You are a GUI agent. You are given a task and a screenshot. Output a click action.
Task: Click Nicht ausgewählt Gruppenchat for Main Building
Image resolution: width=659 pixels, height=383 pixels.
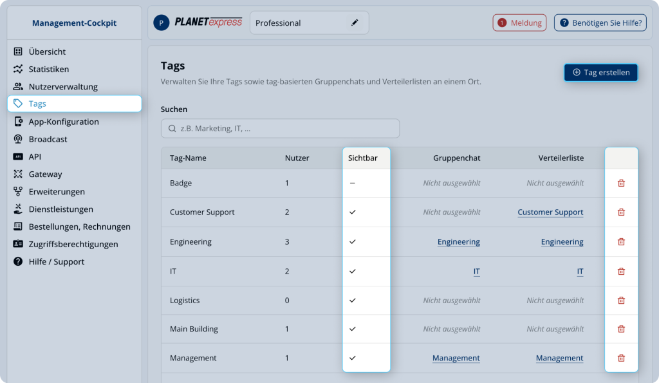pos(452,329)
